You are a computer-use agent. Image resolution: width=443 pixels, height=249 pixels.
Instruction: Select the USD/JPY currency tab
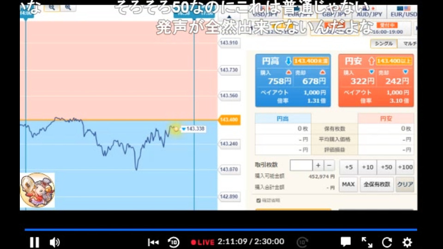(x=265, y=12)
